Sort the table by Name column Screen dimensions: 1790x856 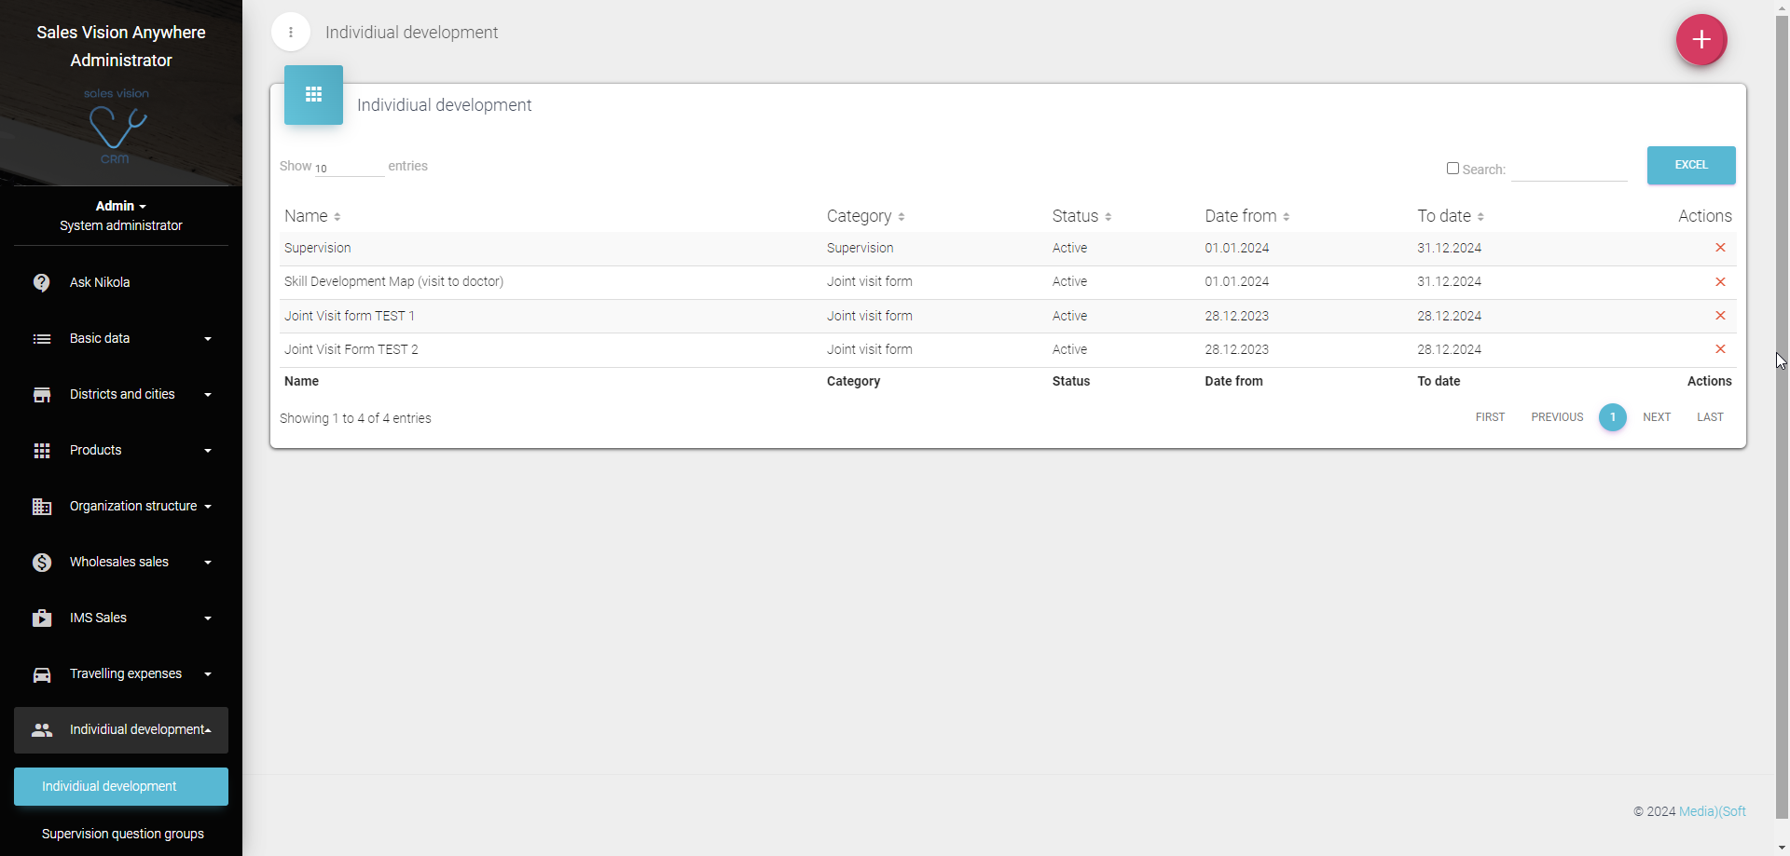(x=312, y=216)
